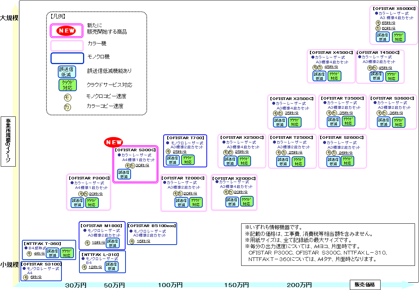This screenshot has width=419, height=290.
Task: Click the blue モノクロ機 swatch in legend
Action: point(67,58)
